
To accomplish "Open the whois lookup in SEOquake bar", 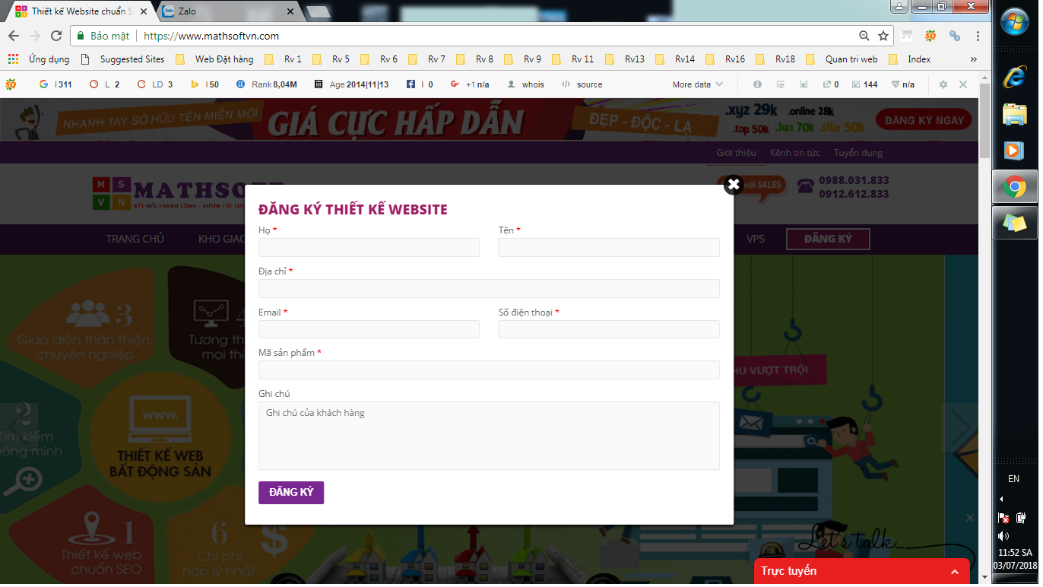I will (x=526, y=84).
